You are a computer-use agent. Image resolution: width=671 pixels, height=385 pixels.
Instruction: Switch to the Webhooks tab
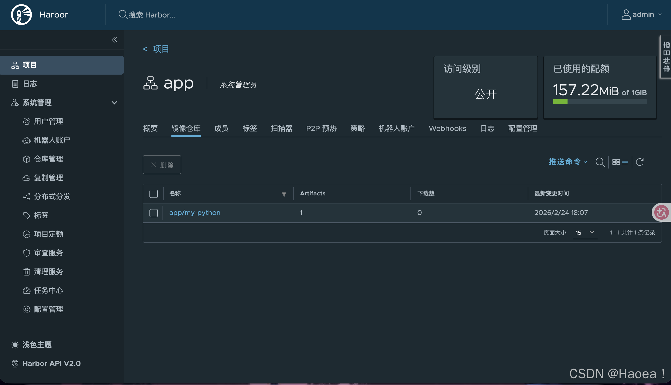[x=447, y=129]
